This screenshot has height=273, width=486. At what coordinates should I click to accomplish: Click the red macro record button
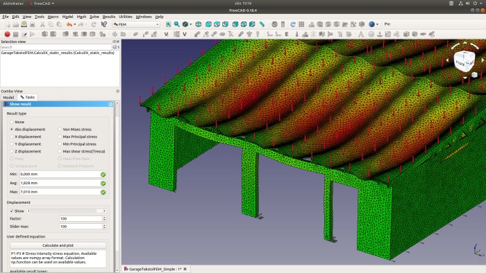pyautogui.click(x=8, y=34)
